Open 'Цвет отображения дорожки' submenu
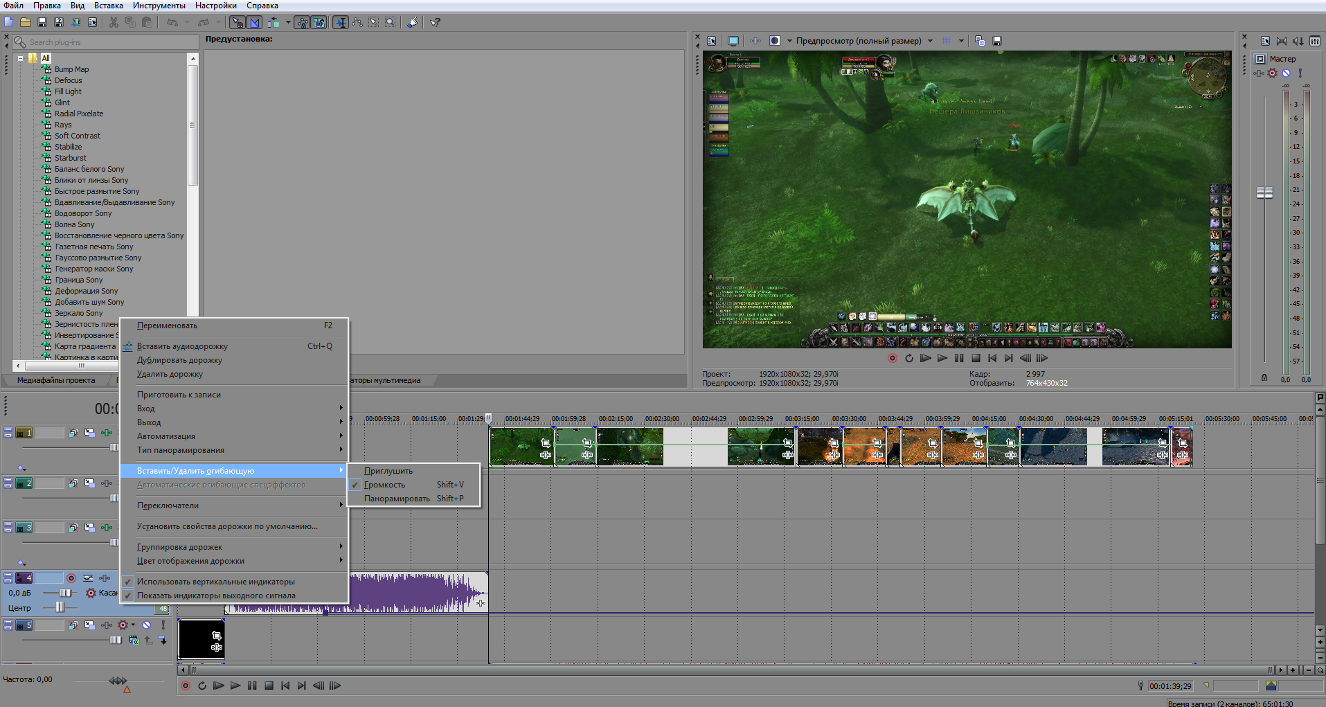The width and height of the screenshot is (1326, 707). click(x=233, y=561)
